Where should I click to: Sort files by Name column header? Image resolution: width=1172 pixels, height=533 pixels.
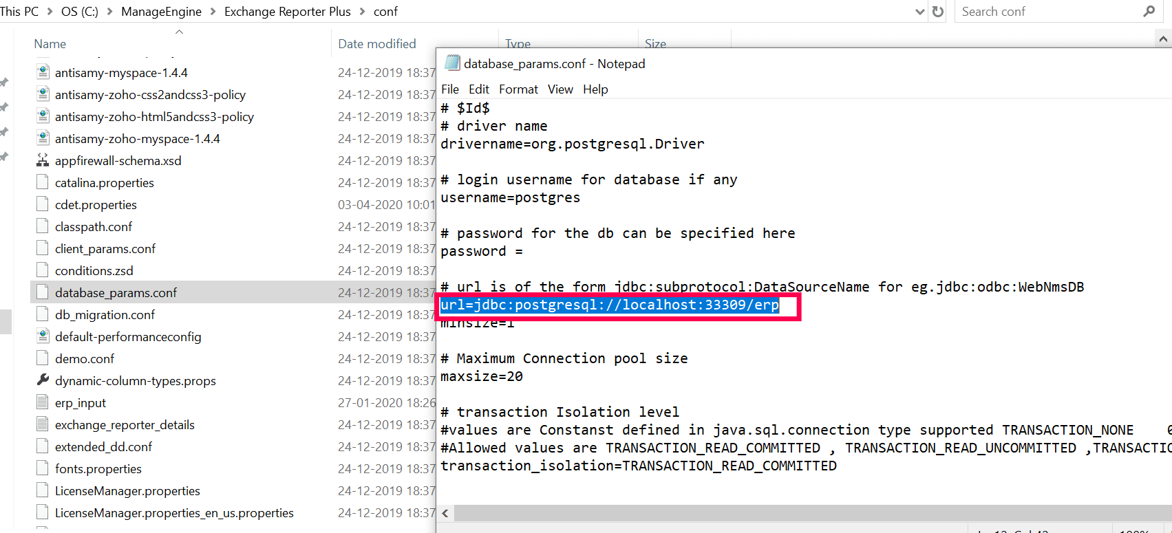tap(50, 44)
